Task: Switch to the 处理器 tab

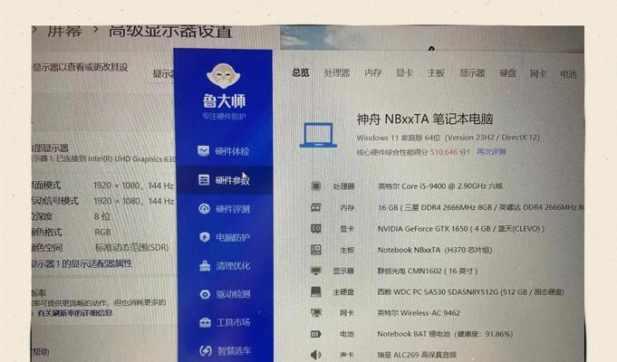Action: coord(337,72)
